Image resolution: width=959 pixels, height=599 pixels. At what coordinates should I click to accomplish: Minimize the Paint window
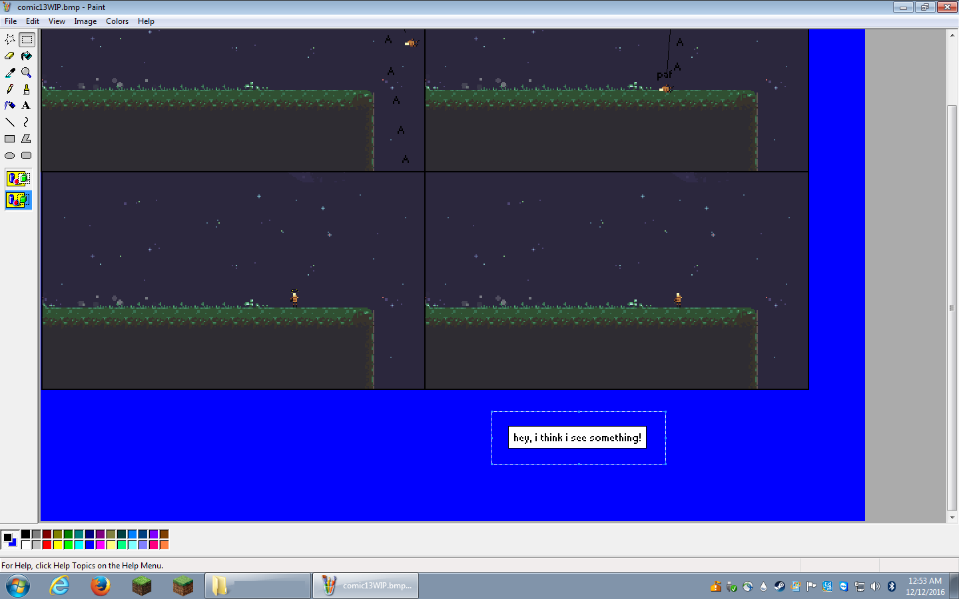[903, 7]
